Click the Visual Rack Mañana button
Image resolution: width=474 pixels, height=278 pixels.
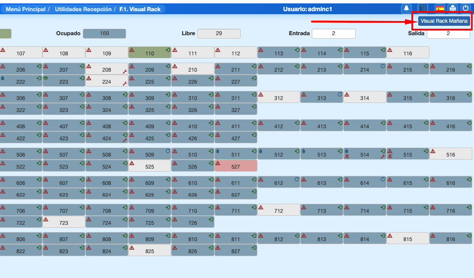(444, 21)
